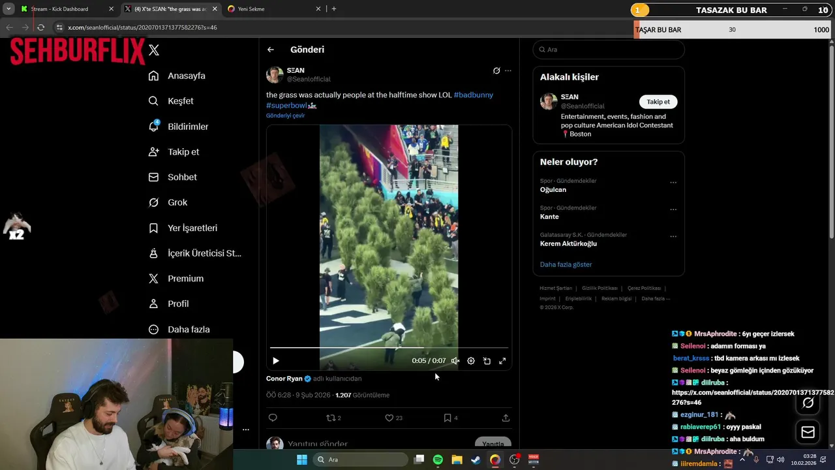Expand footer Daha fazla options
This screenshot has height=470, width=835.
(656, 299)
